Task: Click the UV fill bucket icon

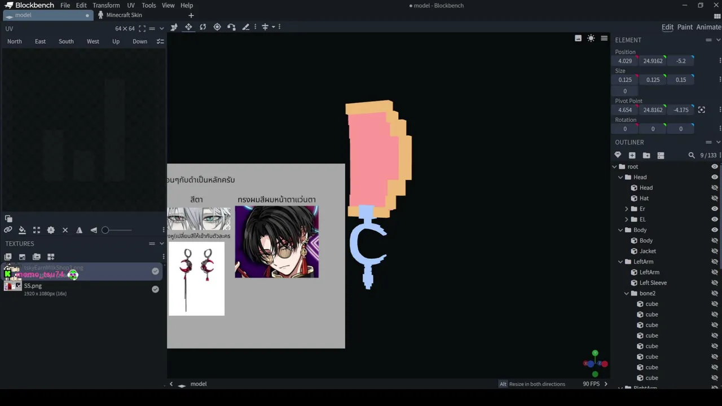Action: (22, 230)
